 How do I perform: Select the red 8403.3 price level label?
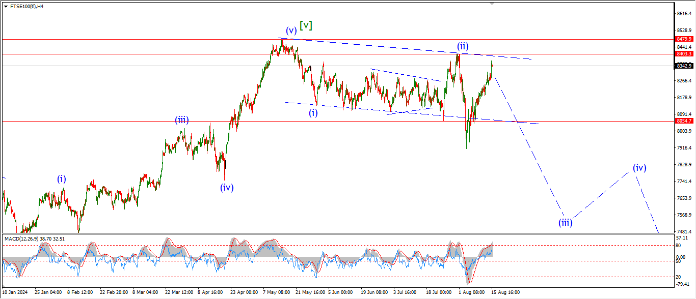(684, 54)
